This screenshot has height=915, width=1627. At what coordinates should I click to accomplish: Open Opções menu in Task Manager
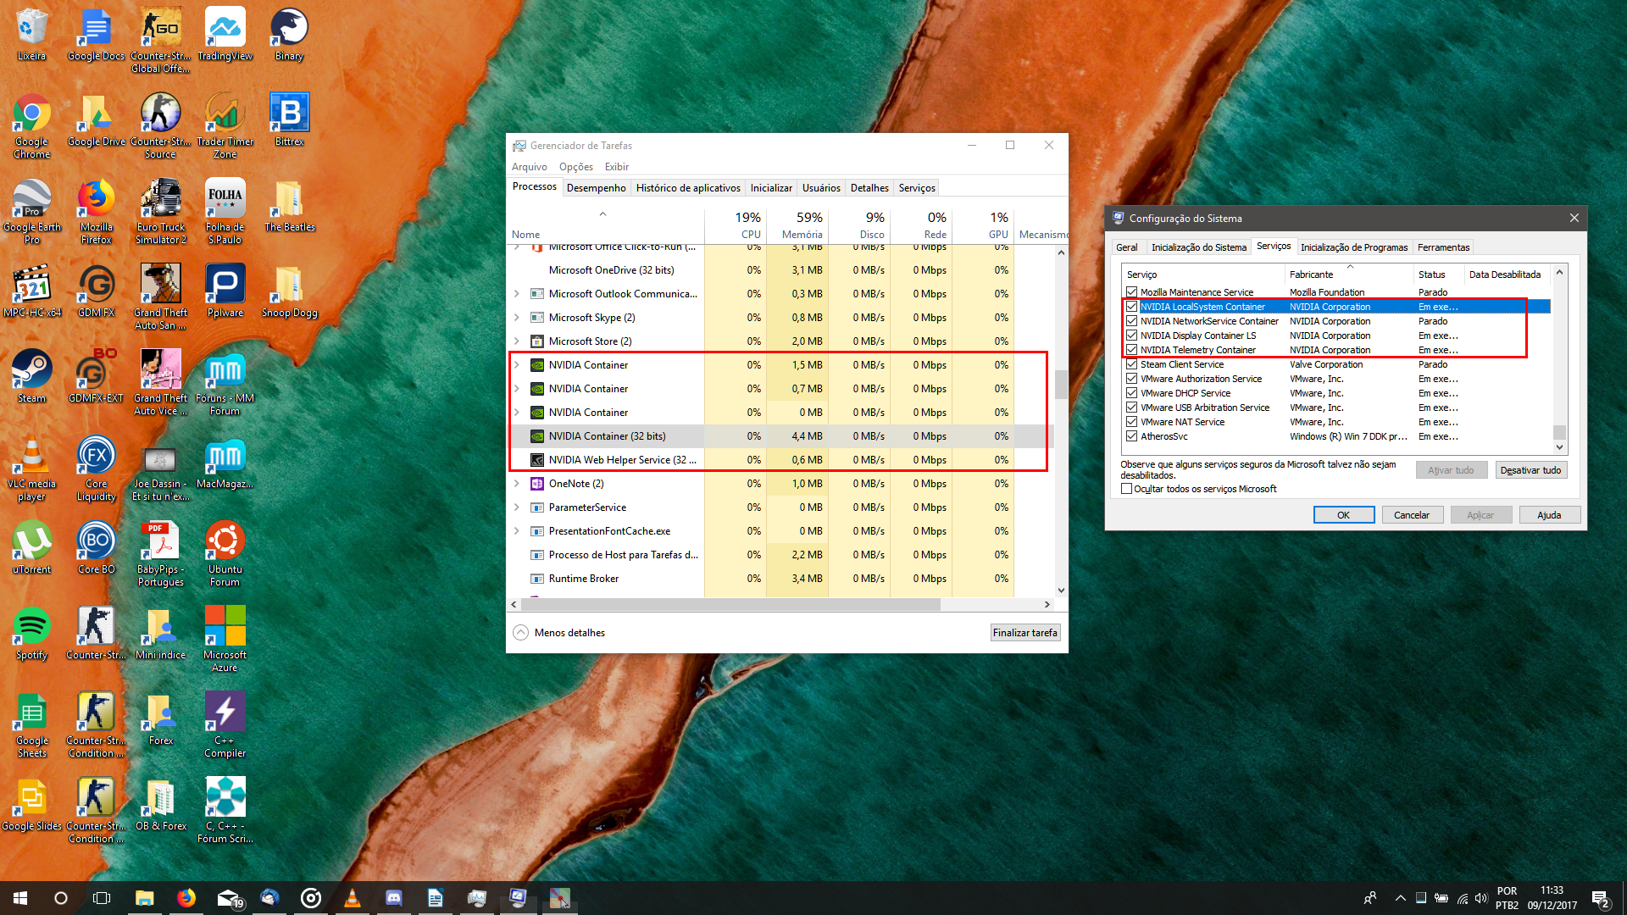[x=576, y=167]
